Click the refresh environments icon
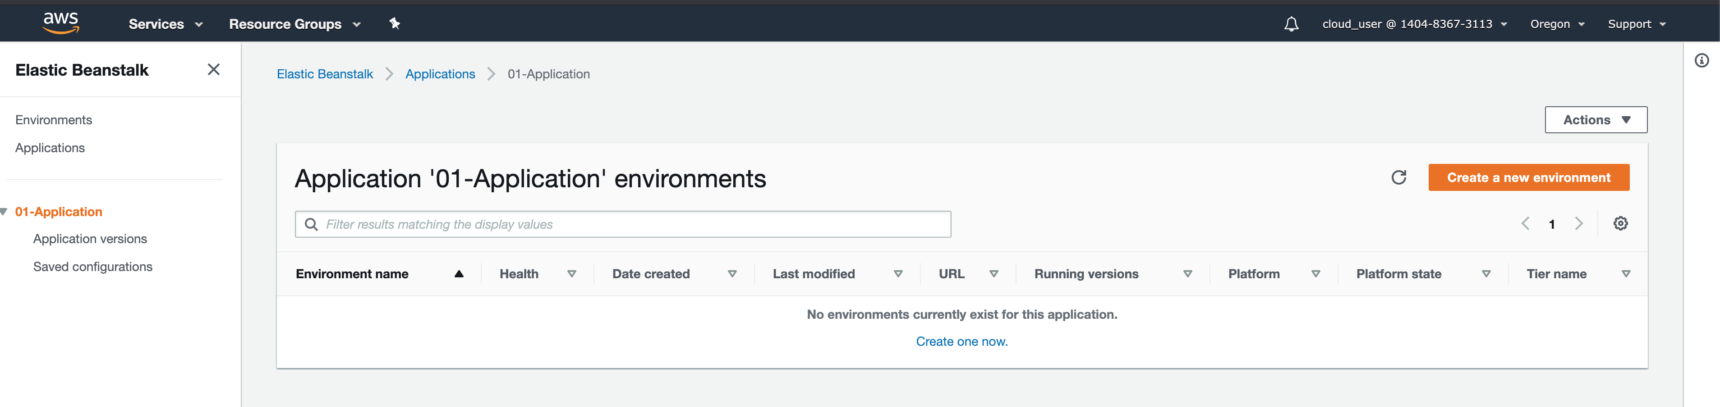The height and width of the screenshot is (407, 1720). click(1398, 177)
